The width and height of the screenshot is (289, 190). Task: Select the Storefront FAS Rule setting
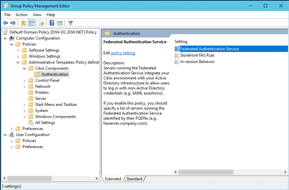(x=197, y=55)
